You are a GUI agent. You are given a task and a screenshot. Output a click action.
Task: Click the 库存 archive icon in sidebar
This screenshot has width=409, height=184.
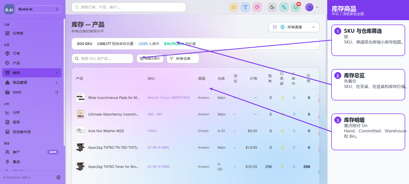[7, 73]
